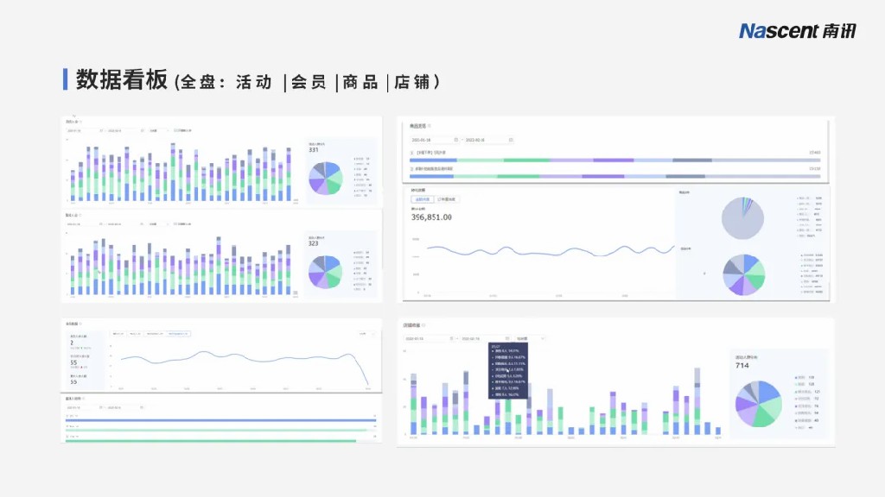Open the dropdown in the 331 panel filter row
The height and width of the screenshot is (497, 885).
(159, 131)
